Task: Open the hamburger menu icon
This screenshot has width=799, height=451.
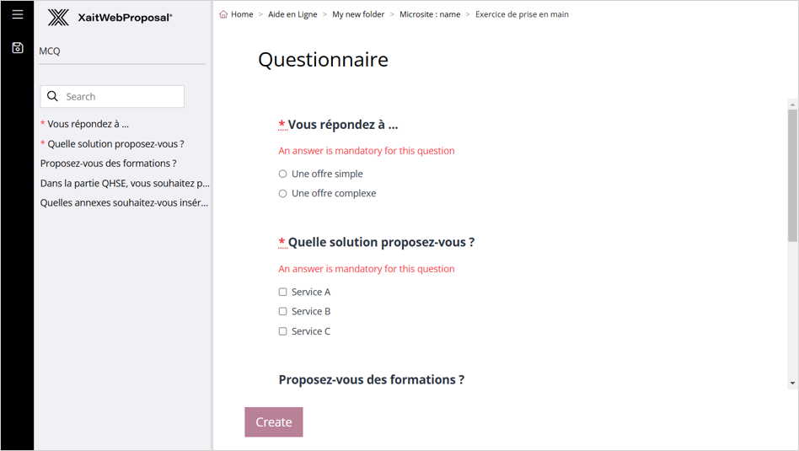Action: [17, 14]
